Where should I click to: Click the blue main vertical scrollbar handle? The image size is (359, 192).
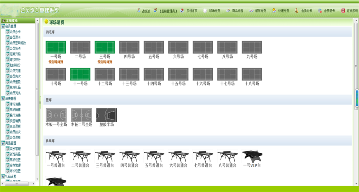click(x=357, y=98)
